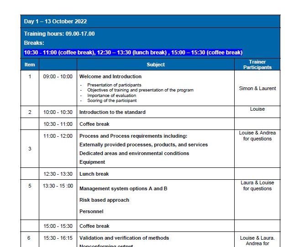Click the 'Equipment' line
This screenshot has height=247, width=294.
click(x=92, y=162)
